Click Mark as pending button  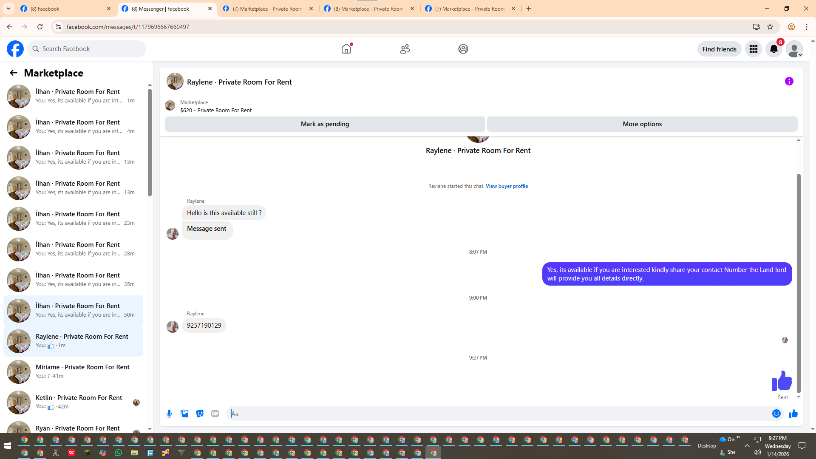(325, 124)
